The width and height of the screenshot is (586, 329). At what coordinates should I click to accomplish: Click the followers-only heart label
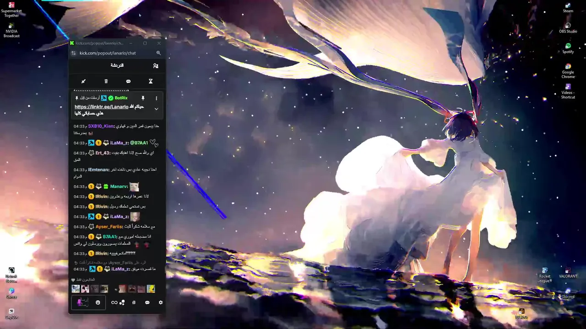(83, 280)
